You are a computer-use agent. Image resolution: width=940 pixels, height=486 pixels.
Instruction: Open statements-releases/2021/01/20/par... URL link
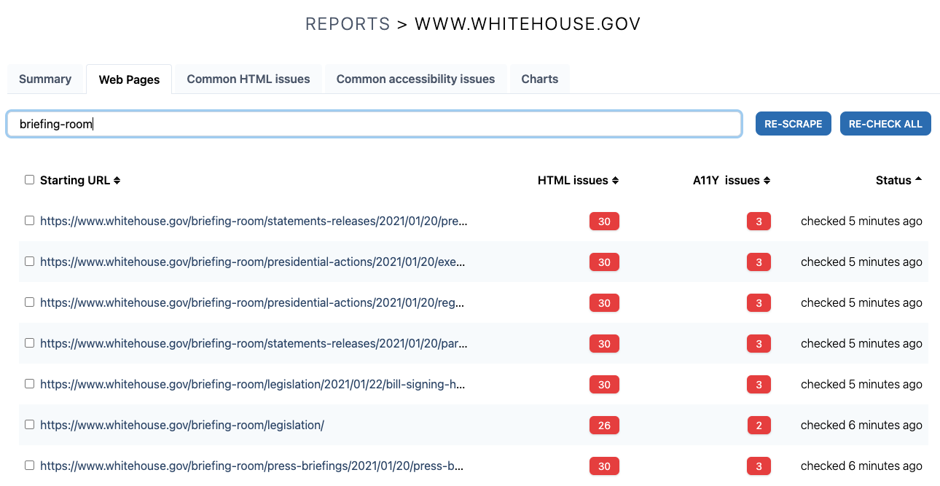[x=254, y=343]
